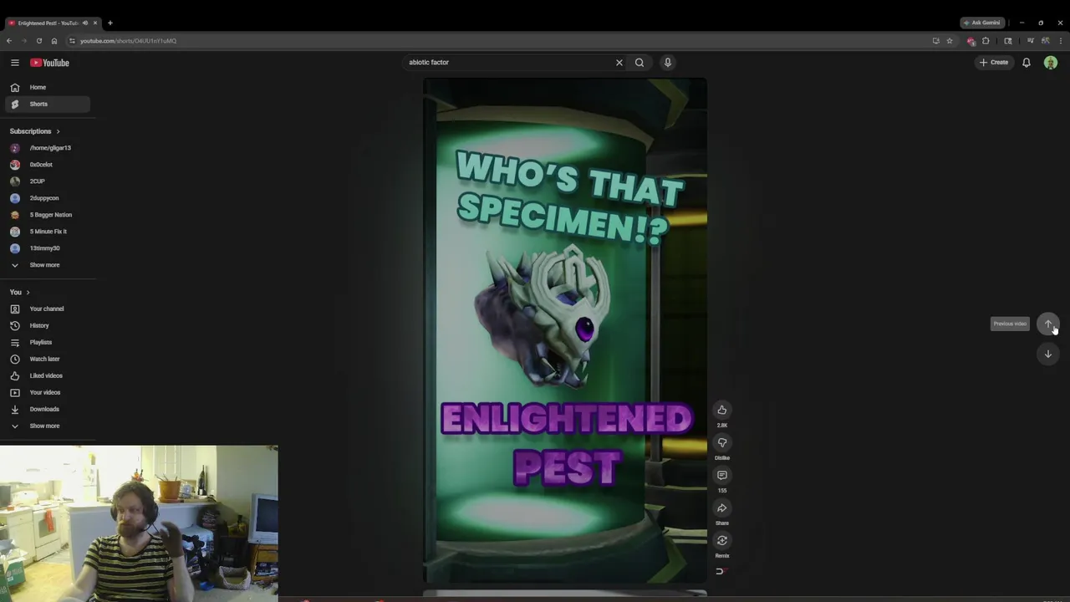Expand the You section chevron

click(28, 293)
